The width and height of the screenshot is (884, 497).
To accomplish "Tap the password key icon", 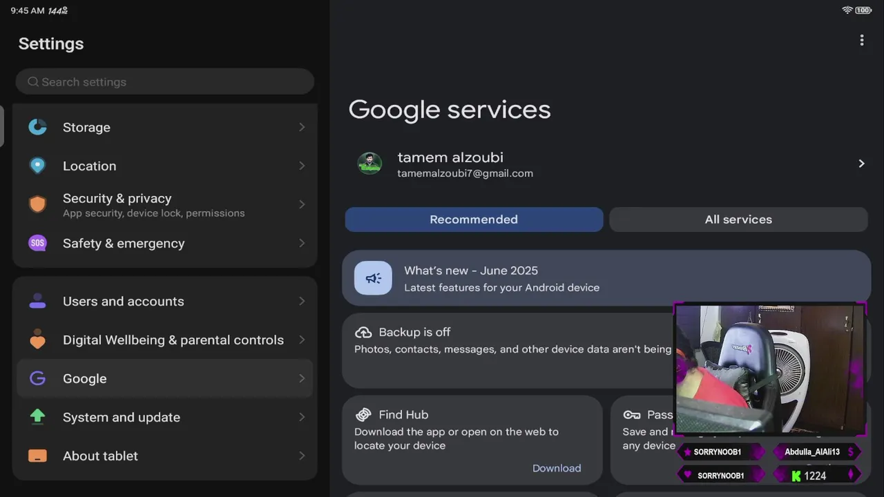I will 631,415.
